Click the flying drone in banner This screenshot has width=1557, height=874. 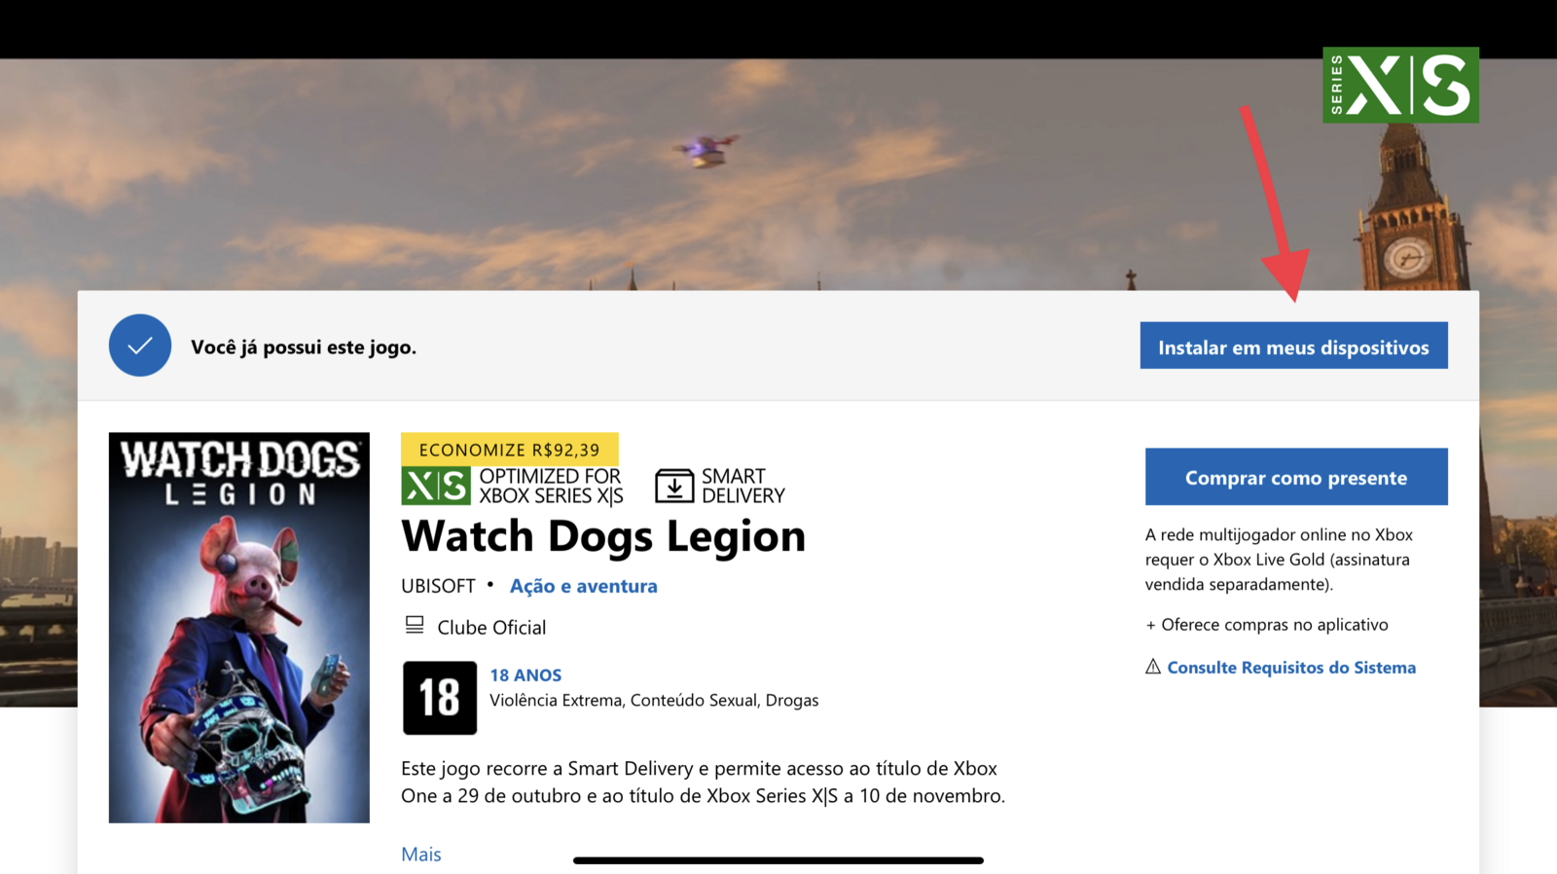706,149
